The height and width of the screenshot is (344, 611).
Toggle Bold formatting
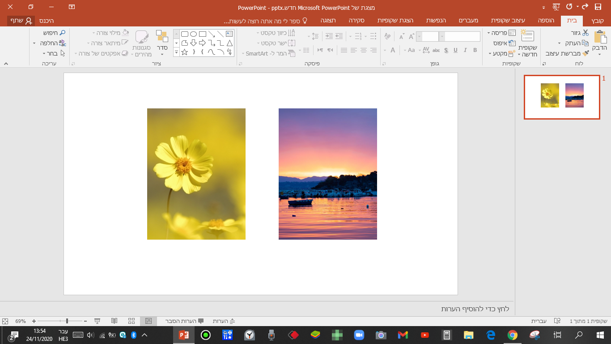(475, 50)
